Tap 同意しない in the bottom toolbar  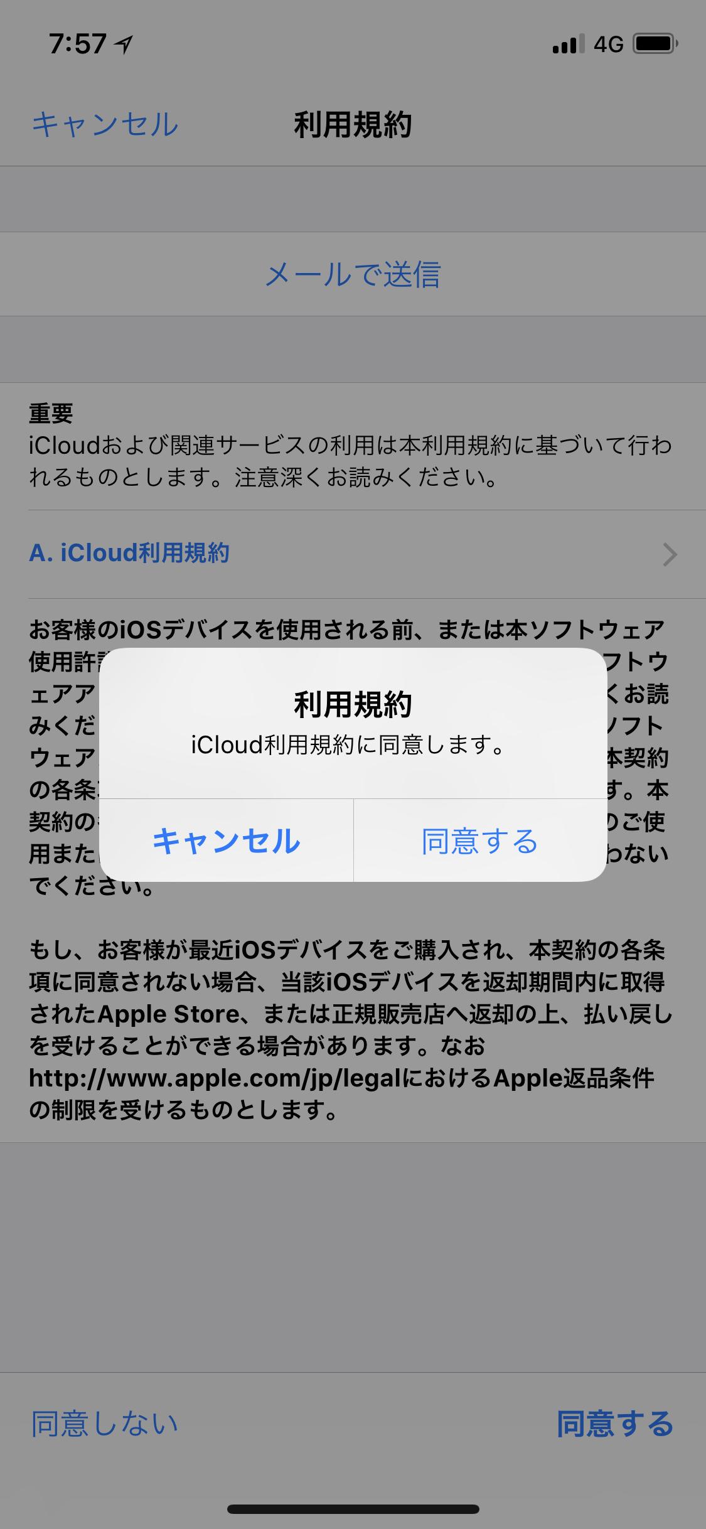coord(105,1424)
